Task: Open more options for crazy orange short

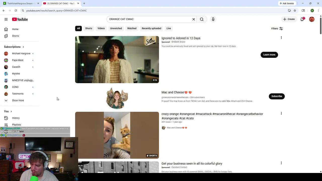Action: (281, 113)
